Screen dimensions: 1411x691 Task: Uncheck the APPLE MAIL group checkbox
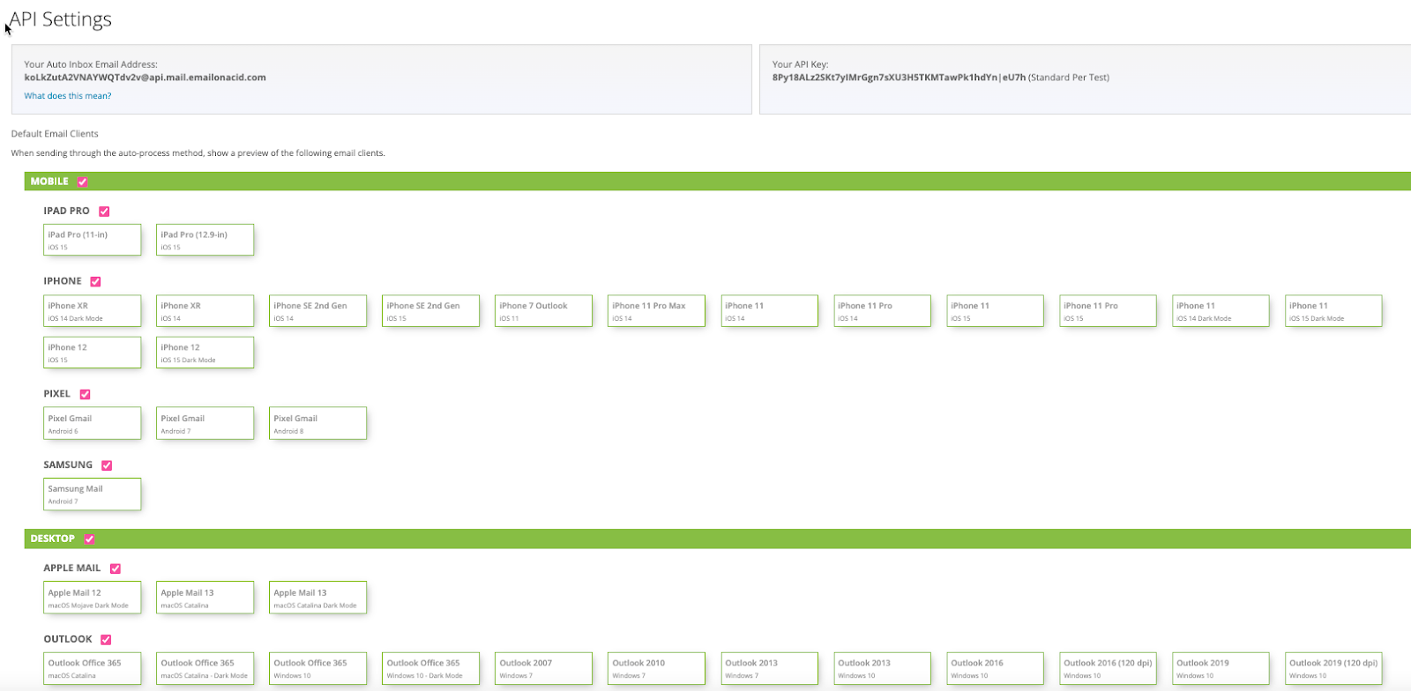click(115, 569)
